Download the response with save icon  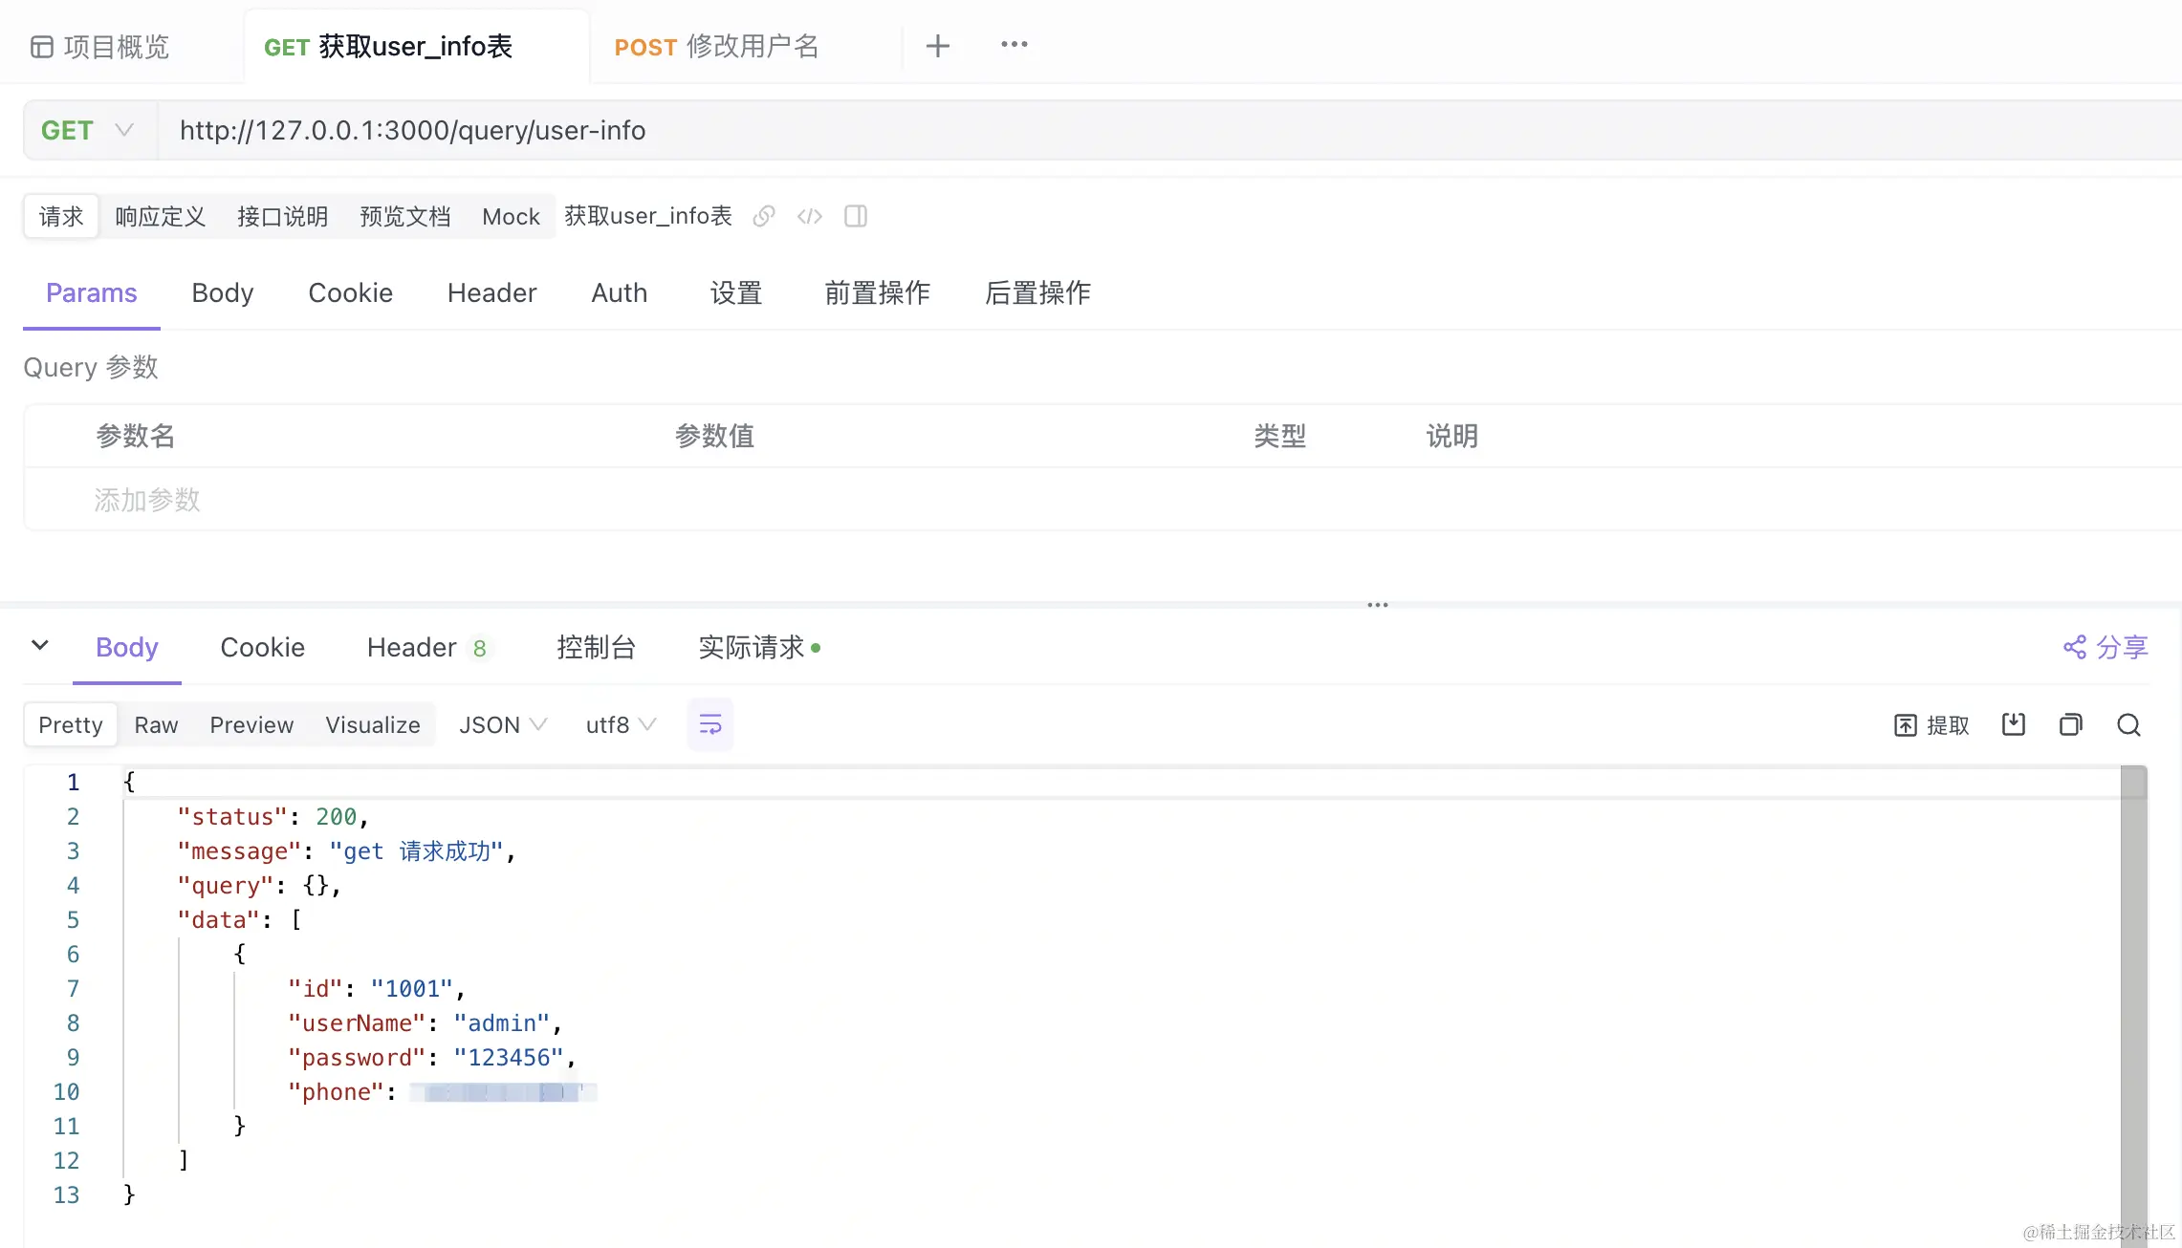tap(2014, 724)
